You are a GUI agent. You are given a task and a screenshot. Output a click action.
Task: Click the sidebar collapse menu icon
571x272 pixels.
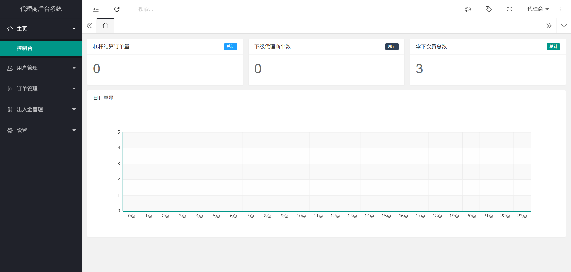click(x=96, y=9)
